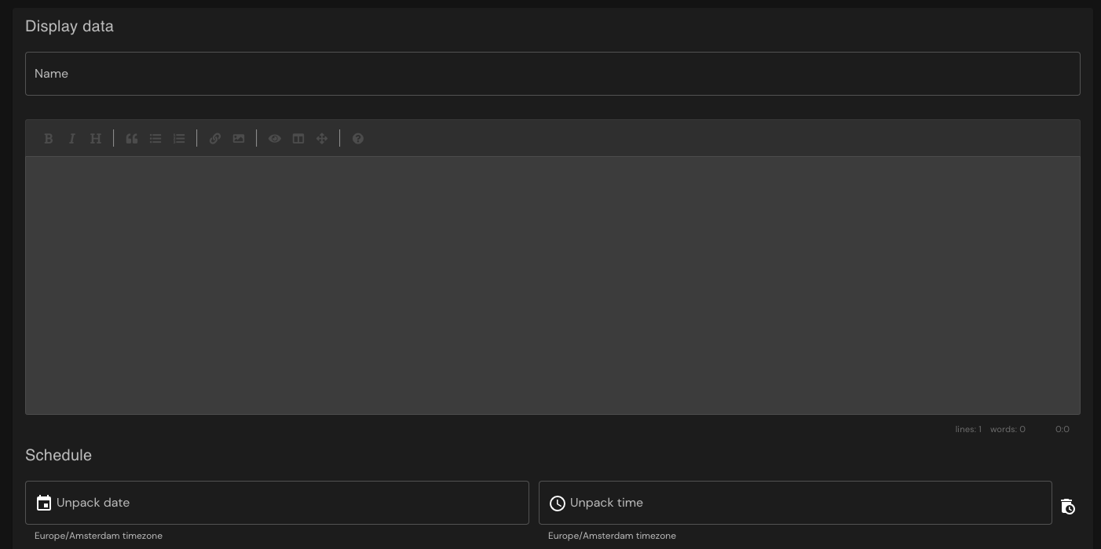Select the calendar icon for Unpack date
Viewport: 1101px width, 549px height.
pyautogui.click(x=44, y=503)
